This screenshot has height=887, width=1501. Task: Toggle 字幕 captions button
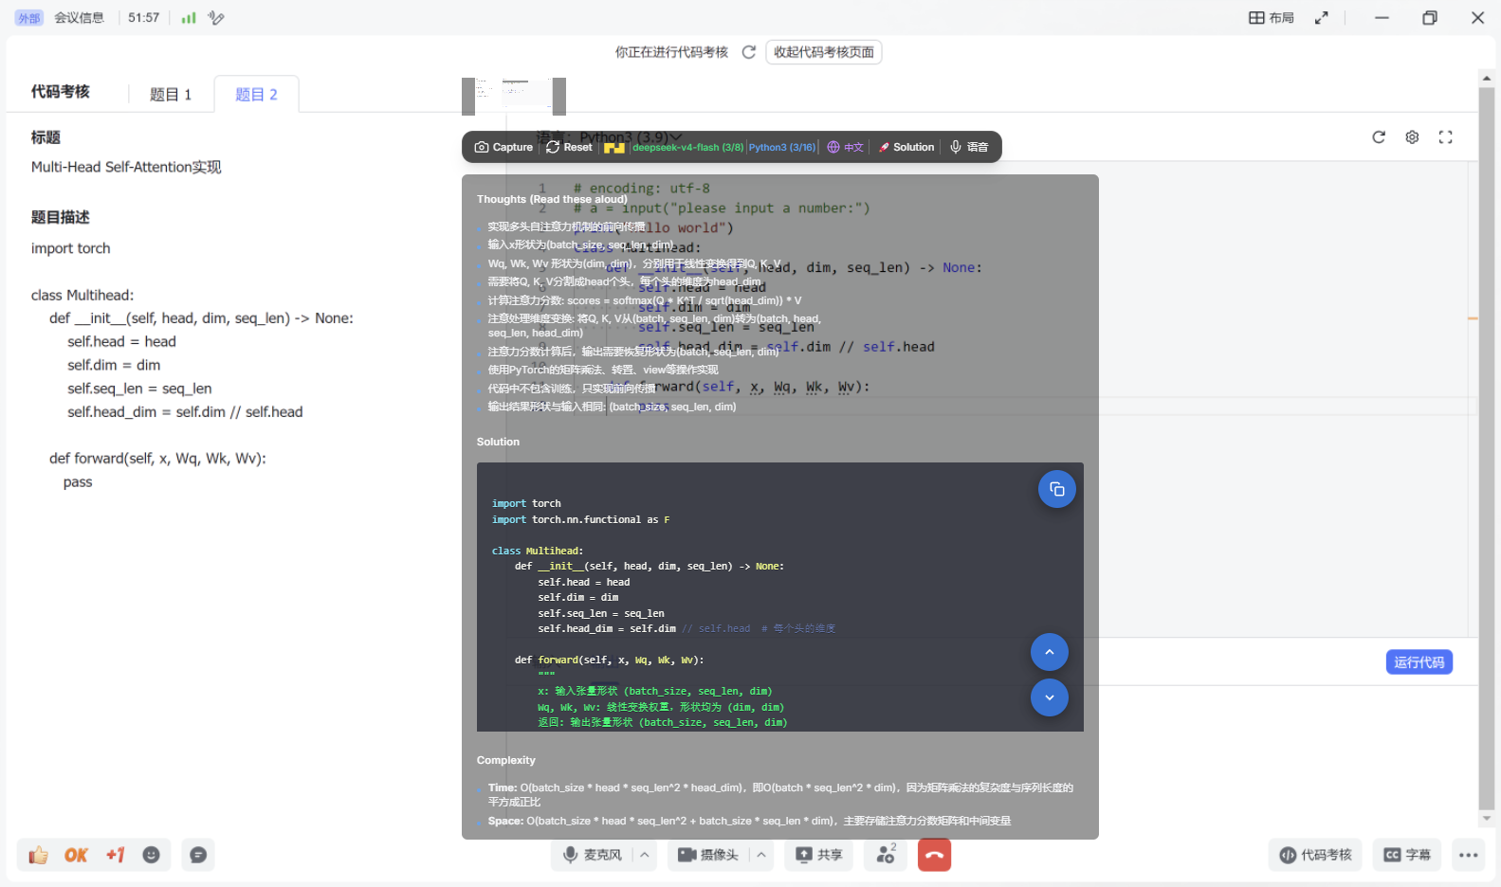pos(1407,855)
